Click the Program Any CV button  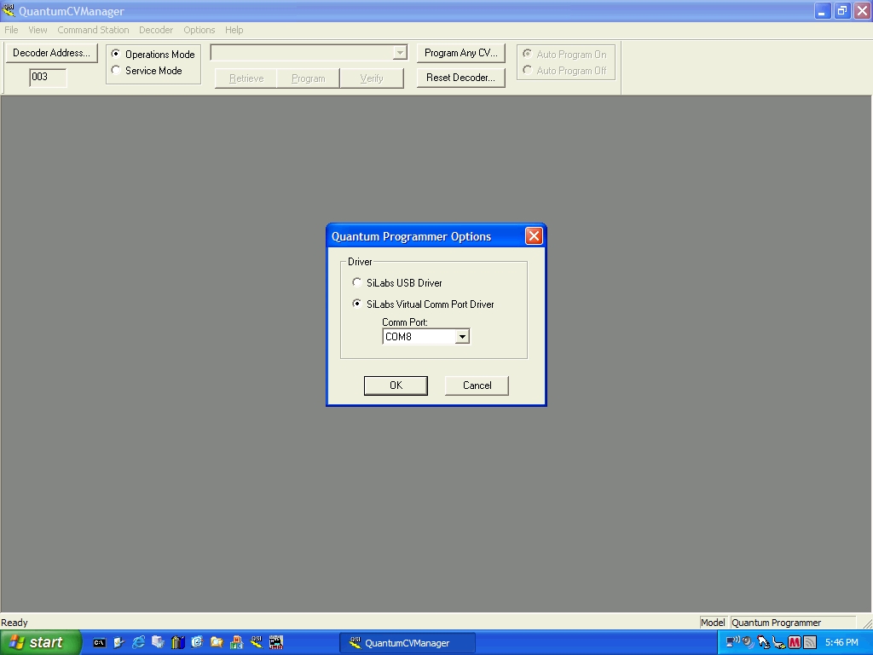pos(461,53)
